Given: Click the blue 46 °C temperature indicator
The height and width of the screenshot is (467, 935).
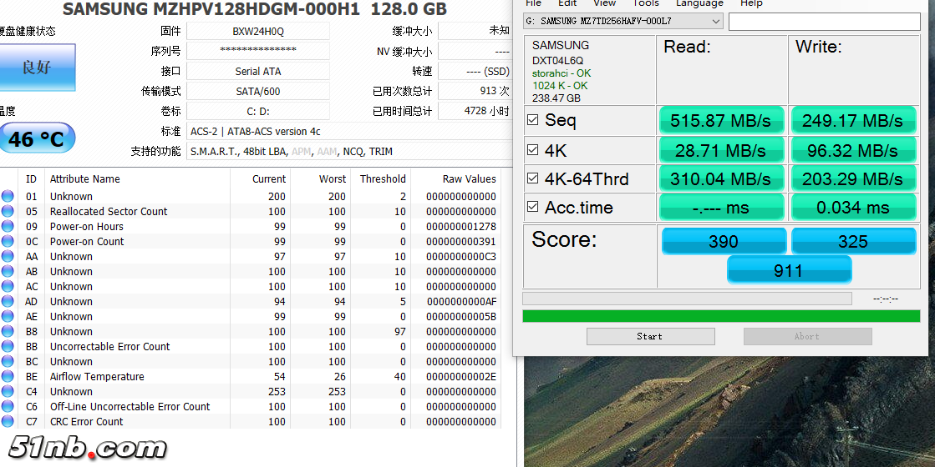Looking at the screenshot, I should [37, 138].
